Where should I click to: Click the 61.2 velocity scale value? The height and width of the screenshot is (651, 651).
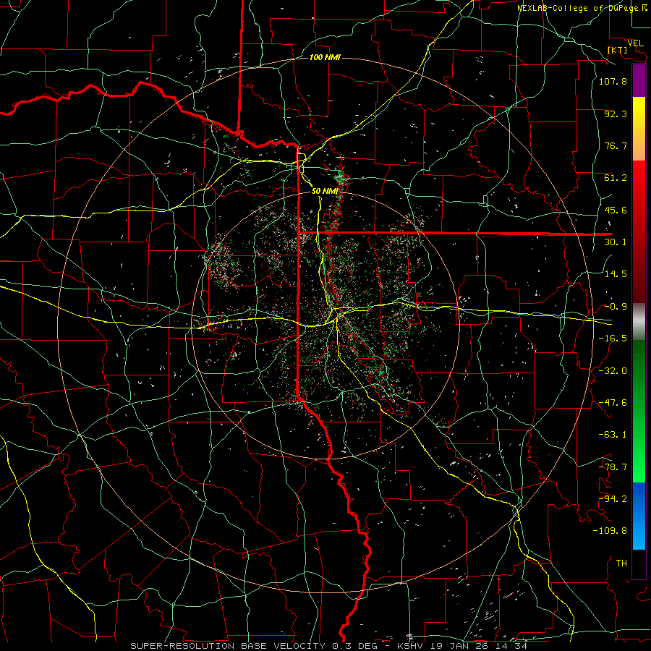616,178
